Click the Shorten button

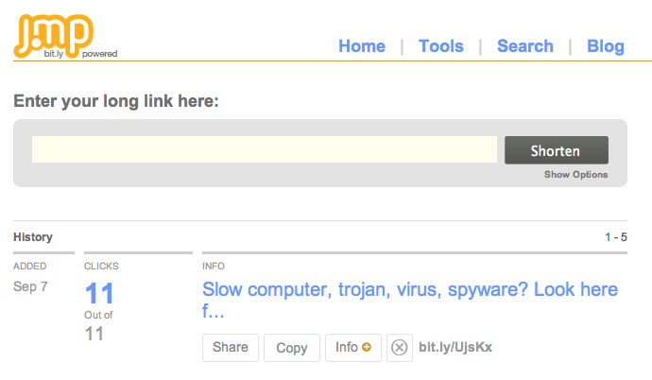[557, 150]
